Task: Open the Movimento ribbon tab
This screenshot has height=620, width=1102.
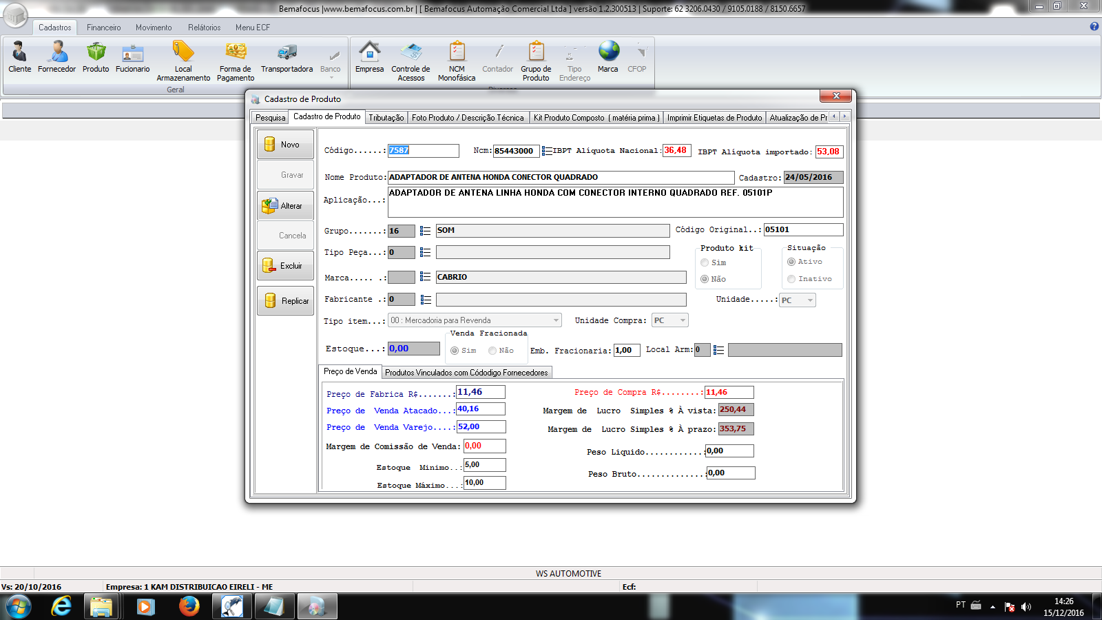Action: click(154, 28)
